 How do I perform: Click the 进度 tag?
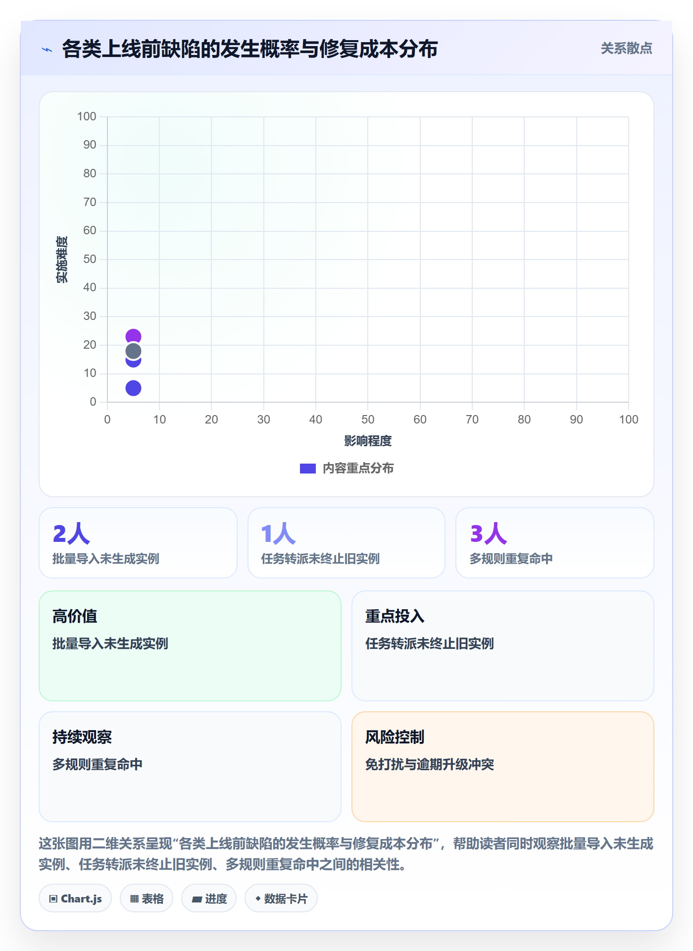click(209, 898)
